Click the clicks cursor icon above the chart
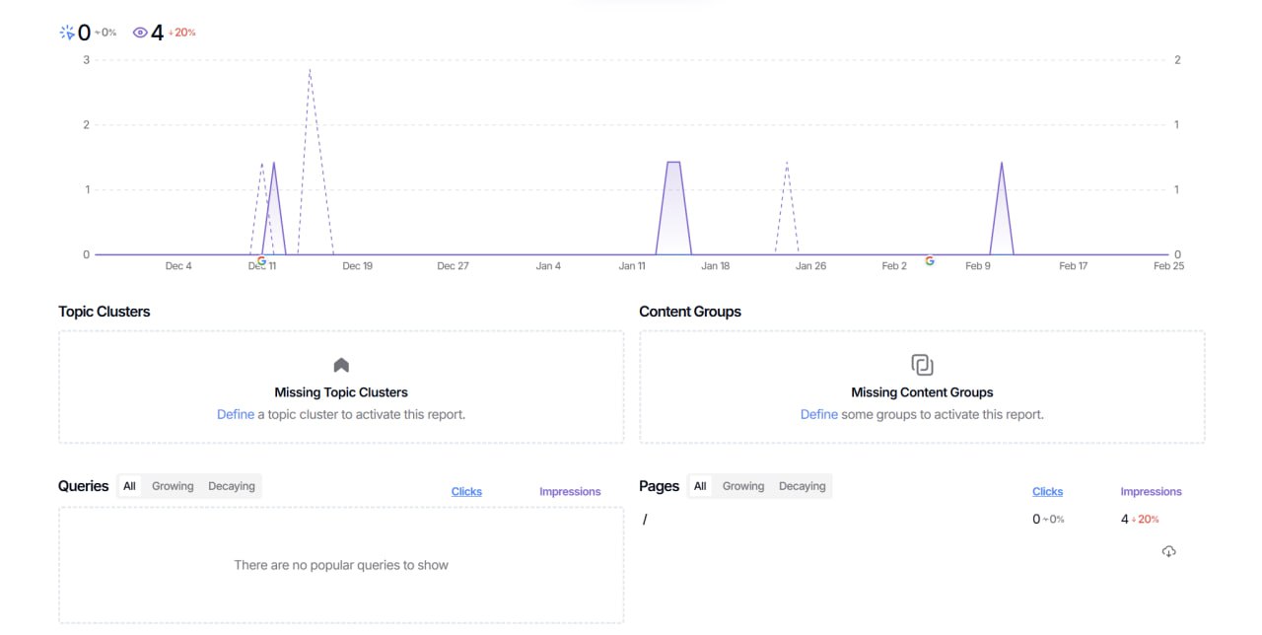1262x635 pixels. coord(67,33)
